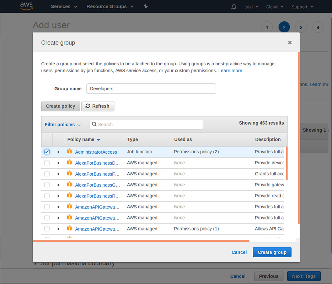Click the policy Search field
Image resolution: width=332 pixels, height=284 pixels.
click(x=146, y=124)
